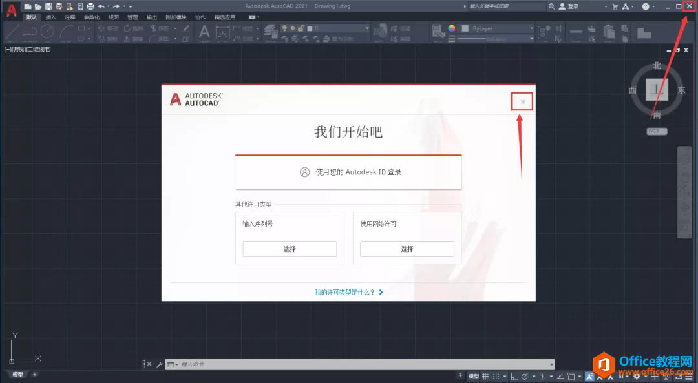Toggle object snap tracking in status bar
This screenshot has height=383, width=698.
(560, 377)
